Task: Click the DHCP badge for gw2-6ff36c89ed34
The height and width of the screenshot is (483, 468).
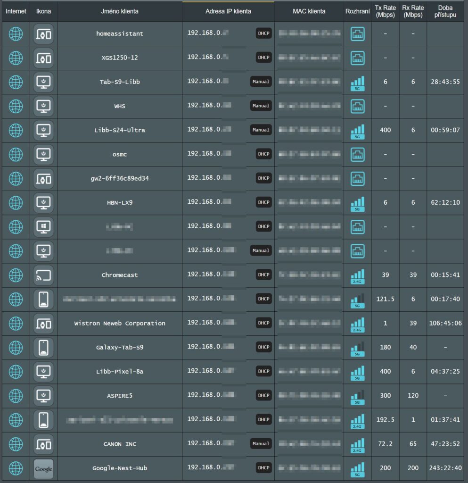Action: tap(264, 178)
